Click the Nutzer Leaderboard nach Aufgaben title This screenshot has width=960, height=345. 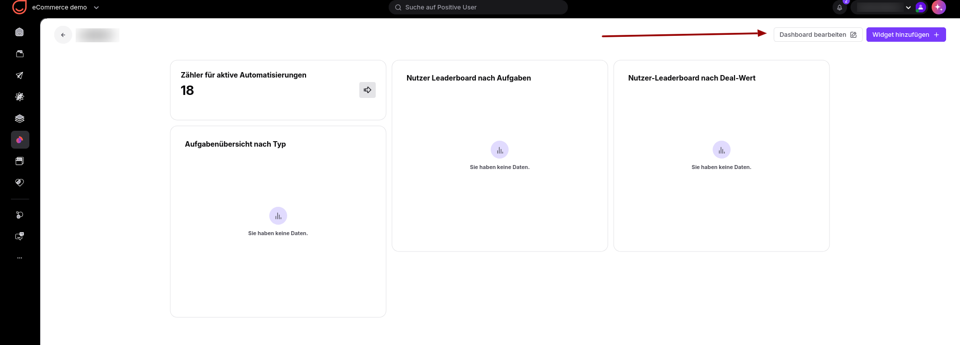click(x=469, y=78)
